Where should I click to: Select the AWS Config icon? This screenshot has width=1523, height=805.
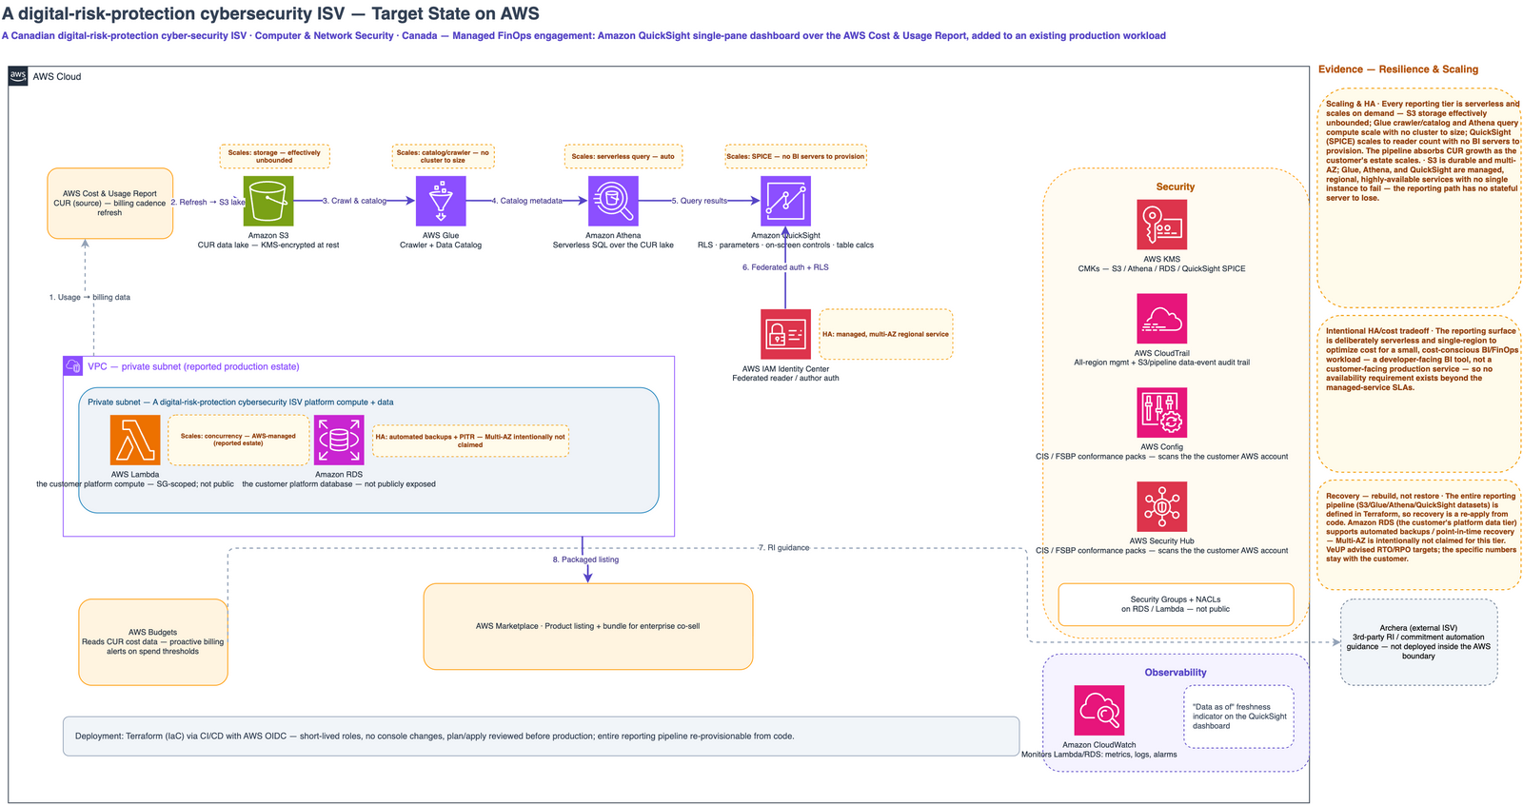tap(1161, 412)
